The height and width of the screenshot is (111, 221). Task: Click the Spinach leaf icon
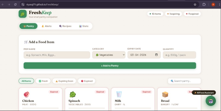point(73,94)
